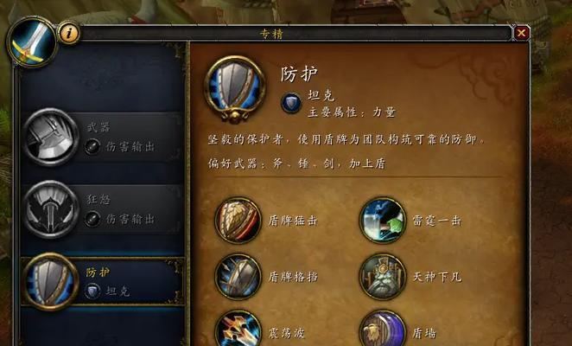Image resolution: width=572 pixels, height=346 pixels.
Task: Click the 天神下凡 ability name label
Action: pos(437,277)
